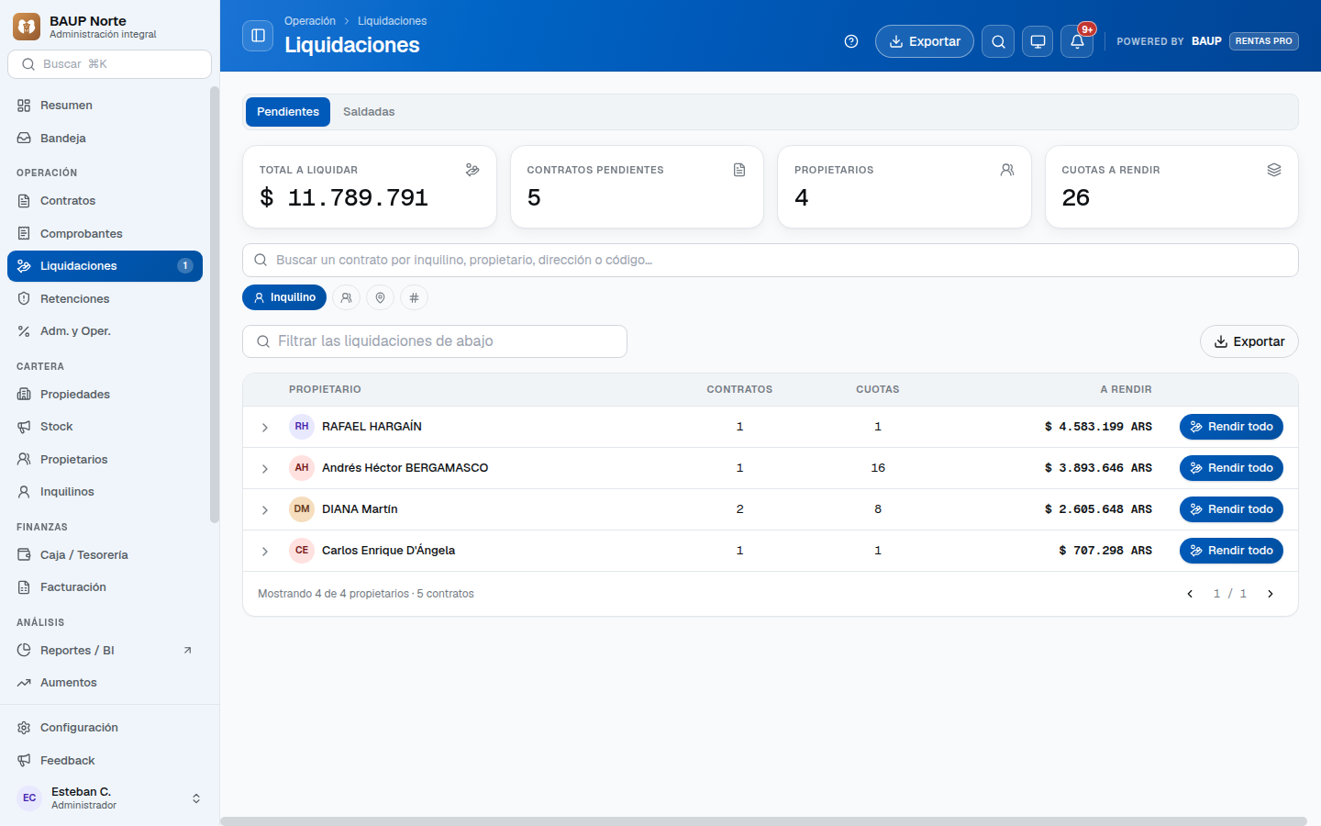
Task: Click the Liquidaciones sidebar item
Action: pos(105,266)
